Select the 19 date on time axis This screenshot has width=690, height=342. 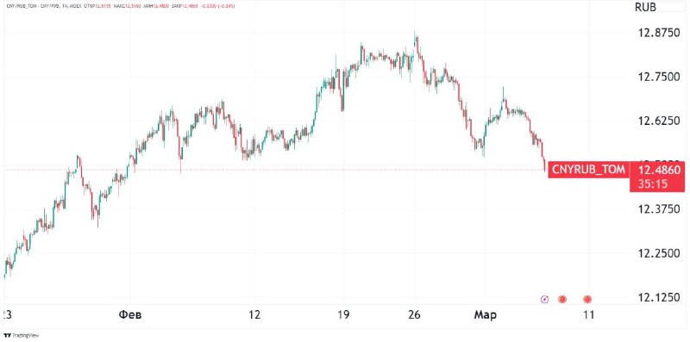click(343, 314)
